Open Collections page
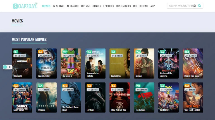The image size is (215, 120). pos(140,6)
